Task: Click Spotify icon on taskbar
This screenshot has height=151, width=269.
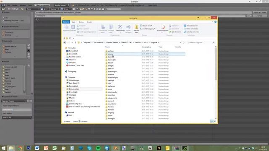Action: coord(98,148)
